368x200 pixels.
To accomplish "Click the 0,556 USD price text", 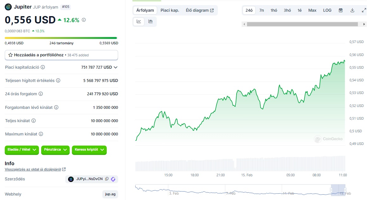I will tap(30, 20).
